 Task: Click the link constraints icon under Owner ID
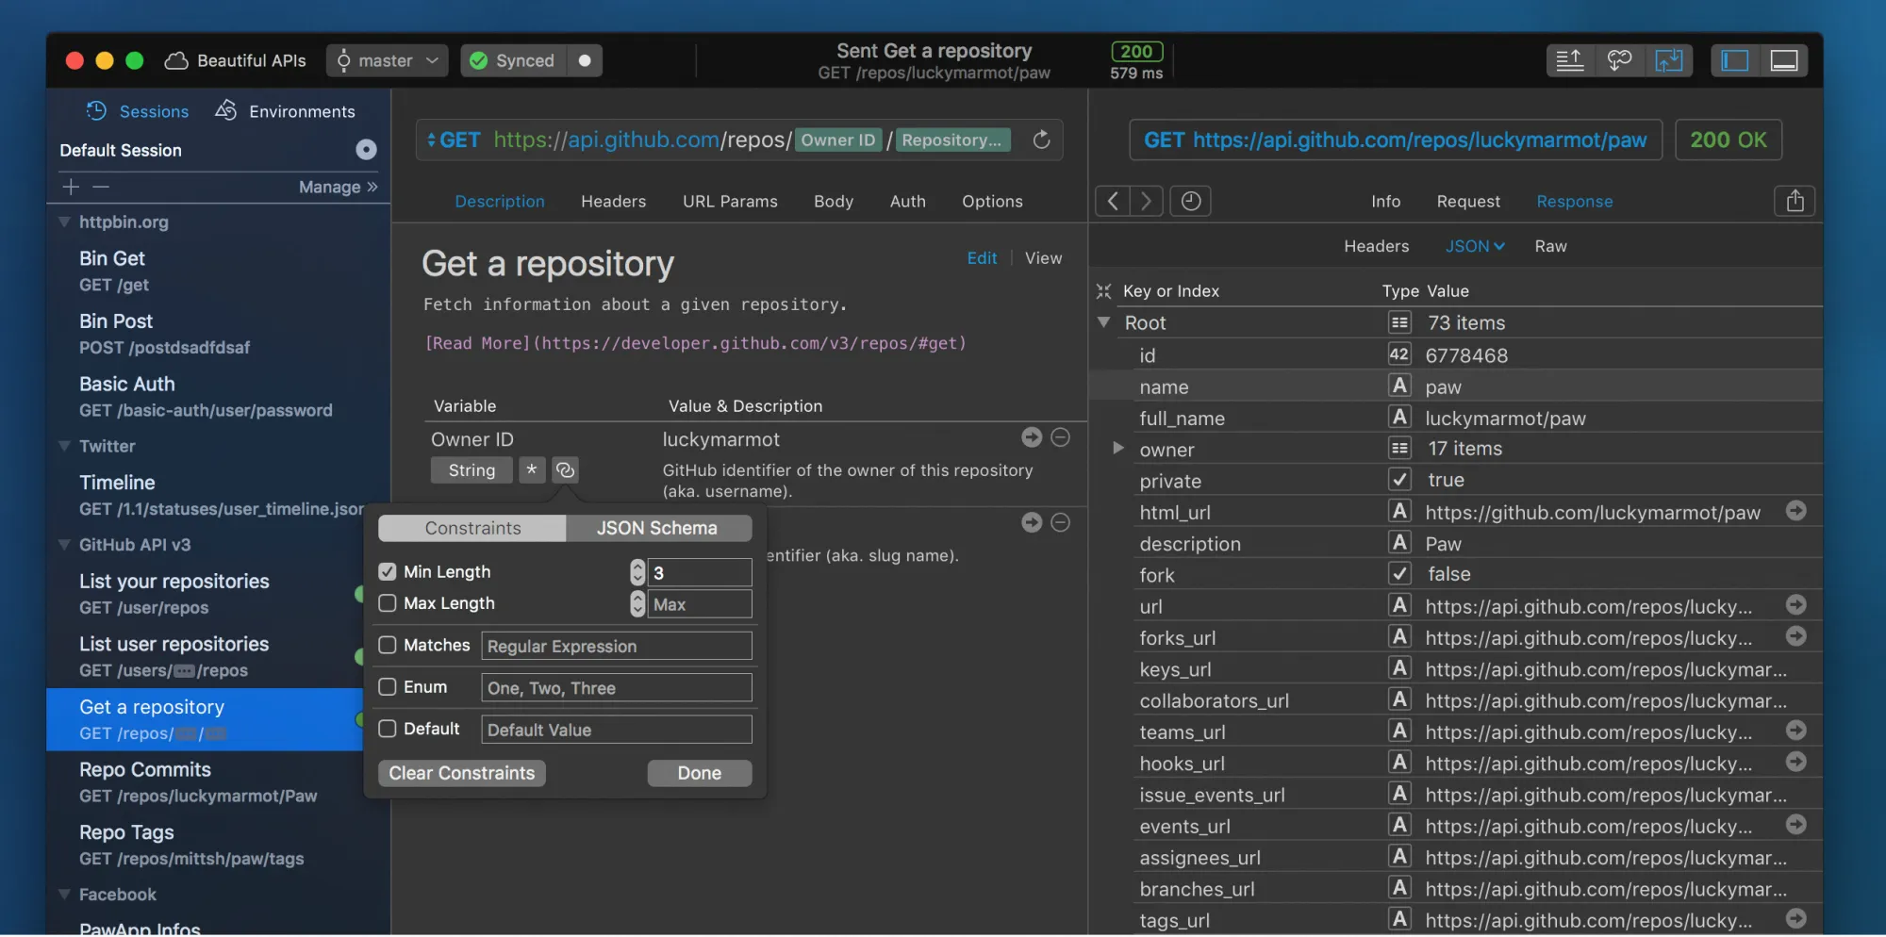point(565,469)
